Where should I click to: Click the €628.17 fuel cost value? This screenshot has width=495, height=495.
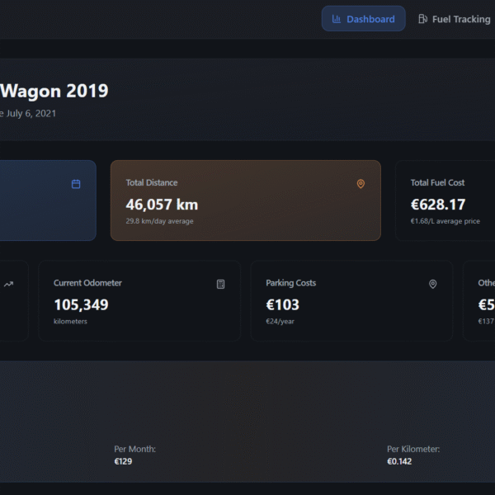tap(437, 205)
